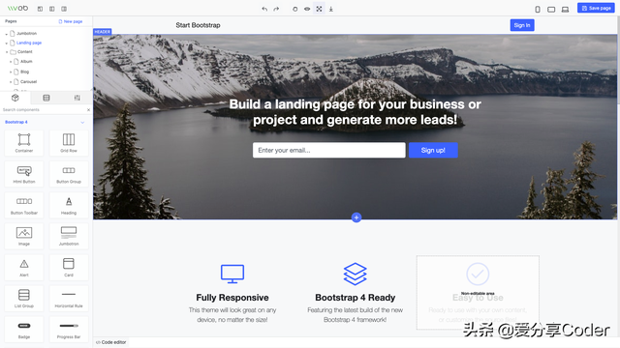This screenshot has width=620, height=348.
Task: Select the Bootstrap 4 Ready layers icon
Action: click(x=356, y=274)
